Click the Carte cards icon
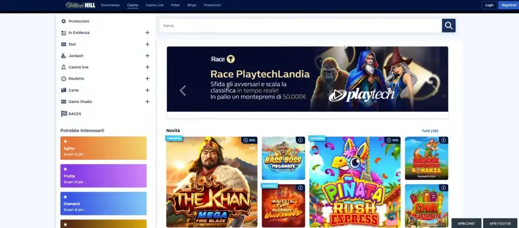The height and width of the screenshot is (228, 519). (63, 90)
